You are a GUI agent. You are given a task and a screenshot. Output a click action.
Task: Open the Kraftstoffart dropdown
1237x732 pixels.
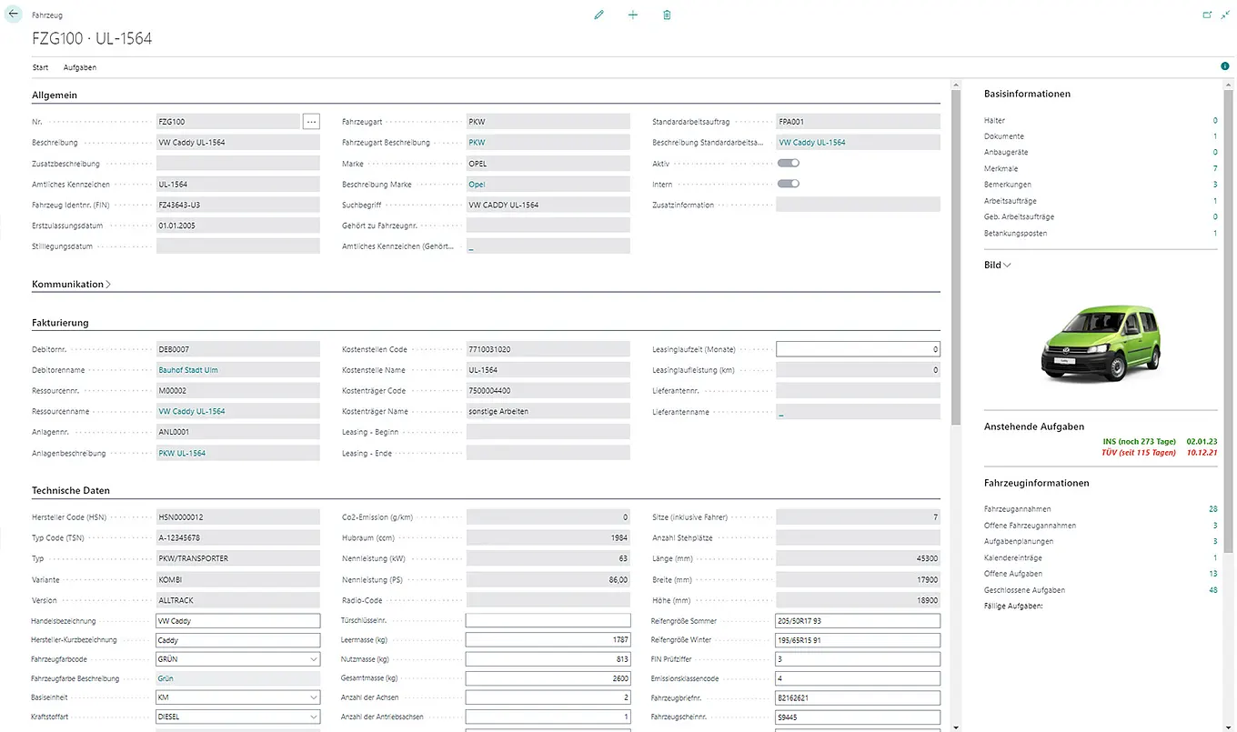pyautogui.click(x=314, y=717)
